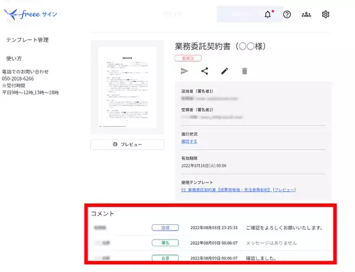Open テンプレート管理 in the sidebar

(27, 40)
